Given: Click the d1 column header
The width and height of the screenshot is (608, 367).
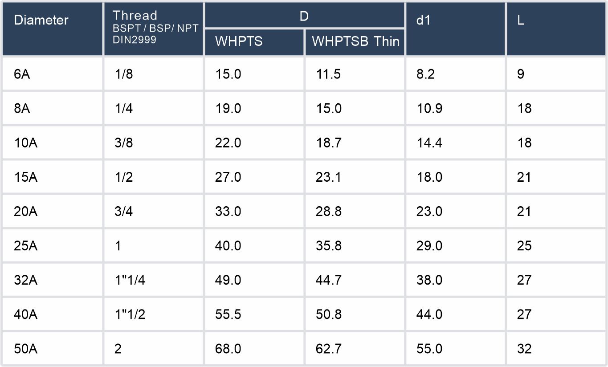Looking at the screenshot, I should pyautogui.click(x=423, y=20).
